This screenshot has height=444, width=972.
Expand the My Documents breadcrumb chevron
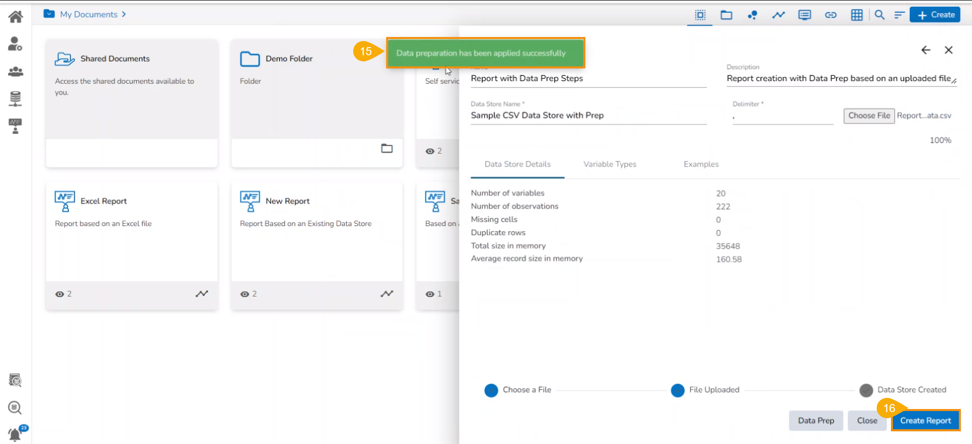(124, 14)
